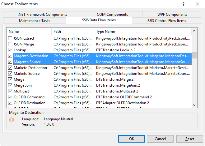Click type name DTSTransform.Merge.2
The height and width of the screenshot is (146, 205).
115,79
